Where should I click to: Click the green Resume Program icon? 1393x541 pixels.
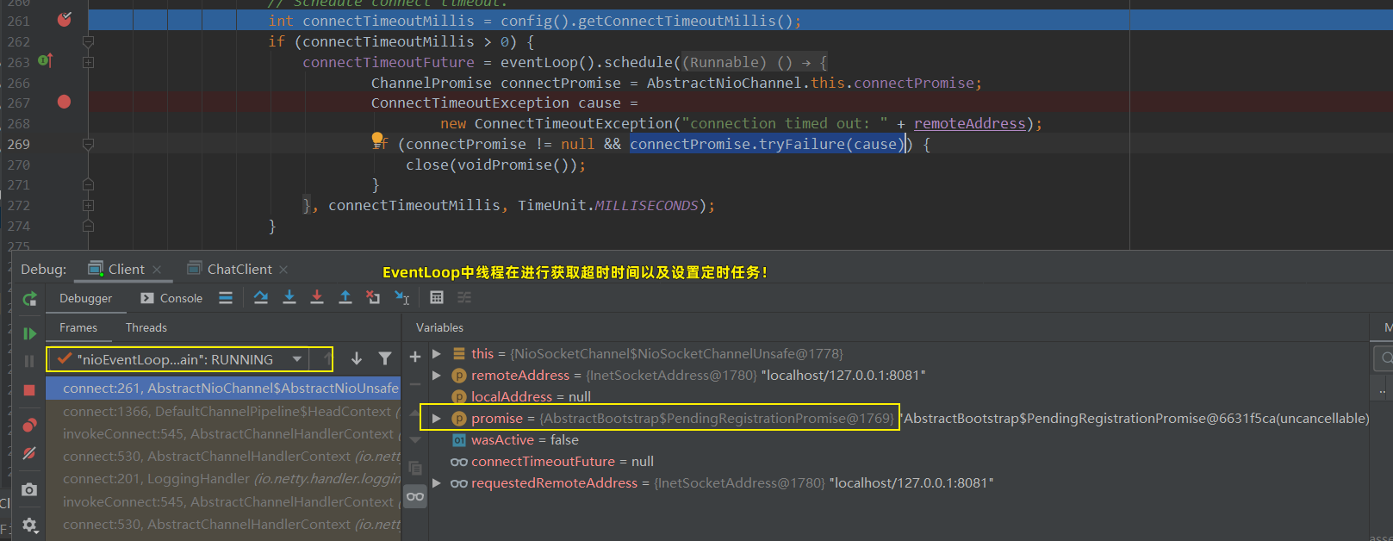[x=29, y=333]
